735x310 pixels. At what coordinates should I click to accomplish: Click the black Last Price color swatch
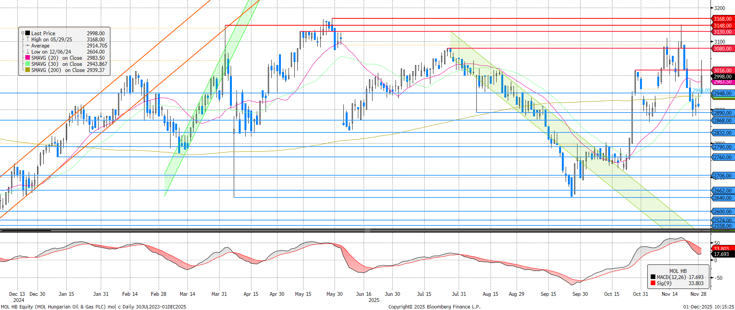tap(28, 33)
